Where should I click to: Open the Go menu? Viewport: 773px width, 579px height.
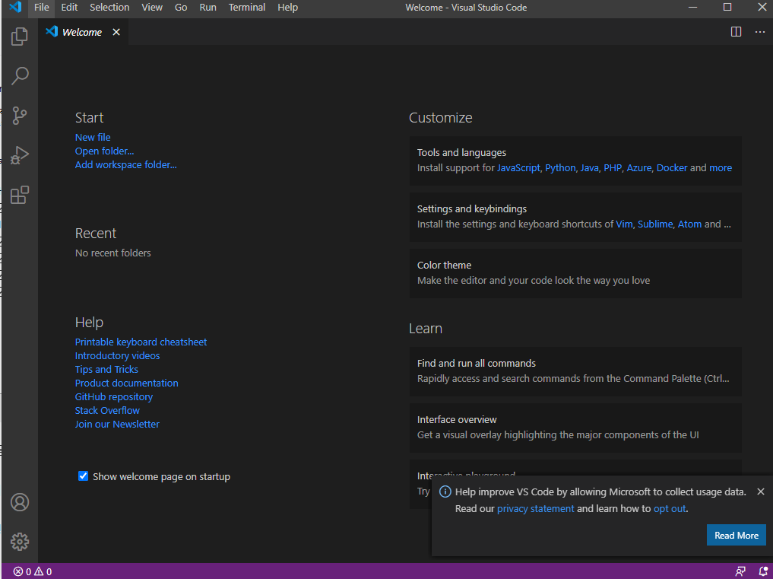pos(181,8)
